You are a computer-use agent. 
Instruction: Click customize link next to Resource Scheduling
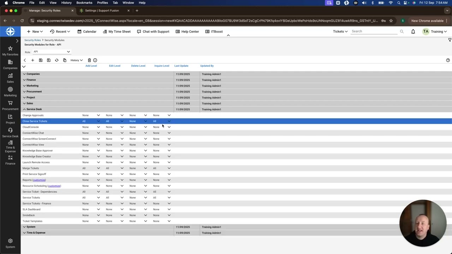54,186
